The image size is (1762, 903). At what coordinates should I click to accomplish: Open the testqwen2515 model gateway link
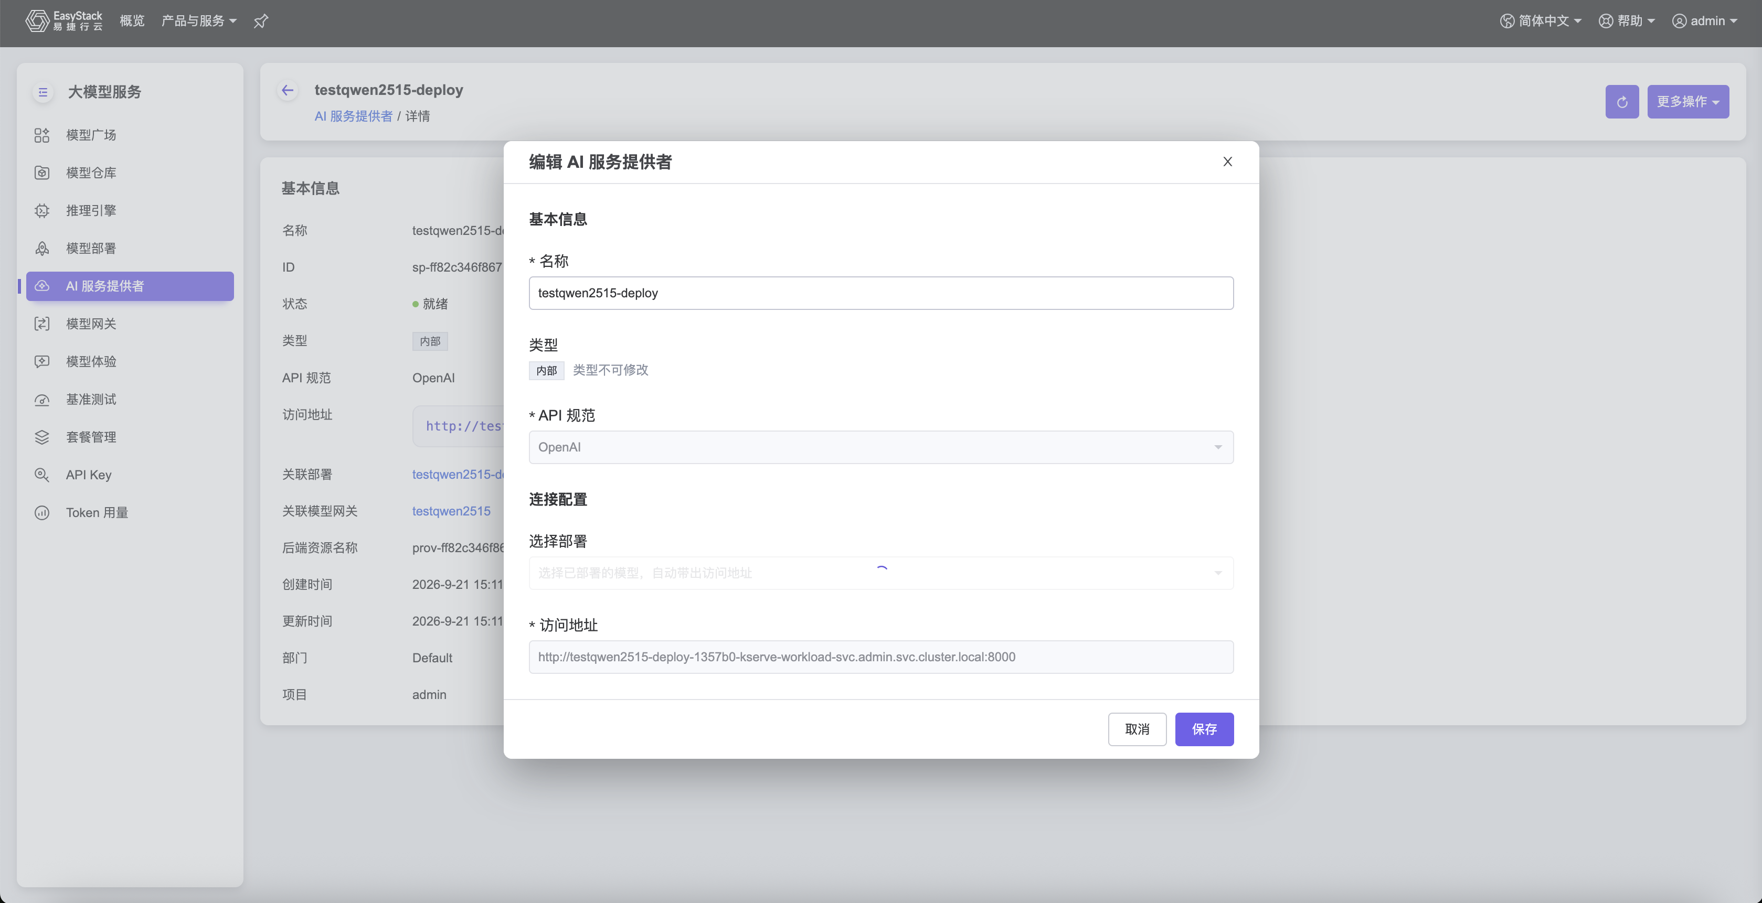coord(451,511)
